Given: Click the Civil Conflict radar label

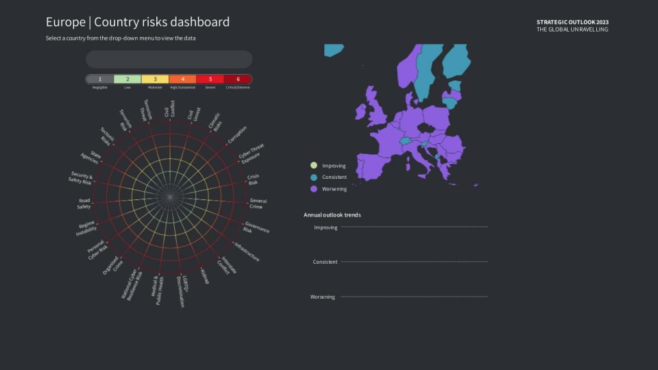Looking at the screenshot, I should pos(170,109).
